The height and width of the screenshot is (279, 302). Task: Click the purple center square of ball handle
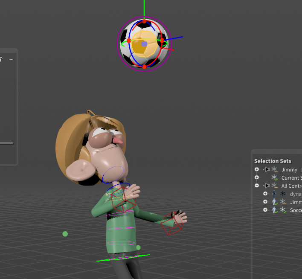[x=144, y=44]
